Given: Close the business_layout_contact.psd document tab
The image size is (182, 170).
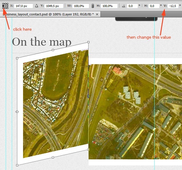Looking at the screenshot, I should (97, 14).
